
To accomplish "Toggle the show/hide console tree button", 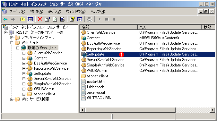I will pyautogui.click(x=30, y=19).
